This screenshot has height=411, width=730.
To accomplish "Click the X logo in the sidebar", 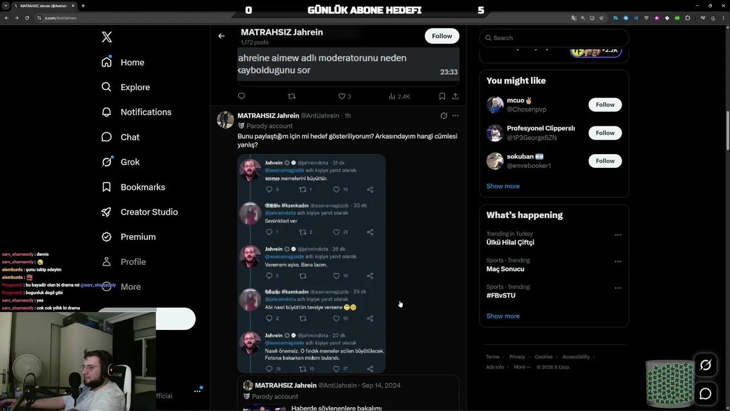I will 107,37.
